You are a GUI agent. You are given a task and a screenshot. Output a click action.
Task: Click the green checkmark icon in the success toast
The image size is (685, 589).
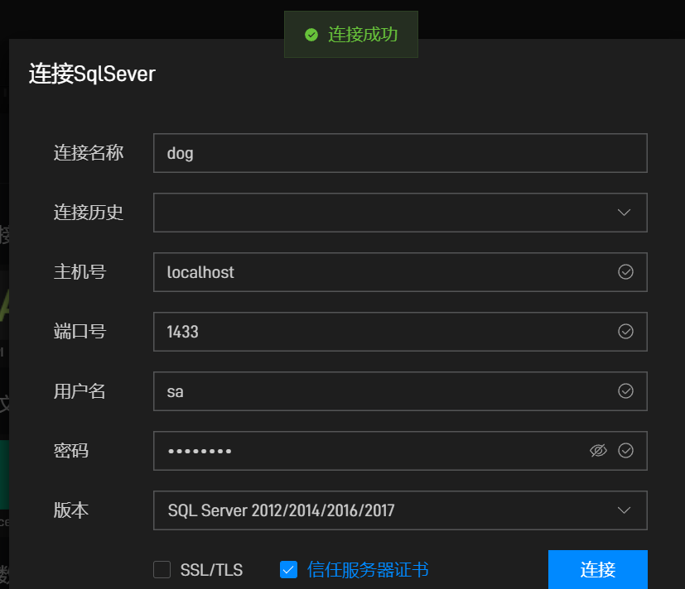tap(311, 35)
